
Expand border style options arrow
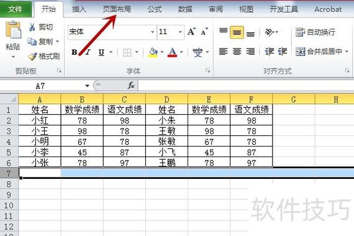(137, 52)
